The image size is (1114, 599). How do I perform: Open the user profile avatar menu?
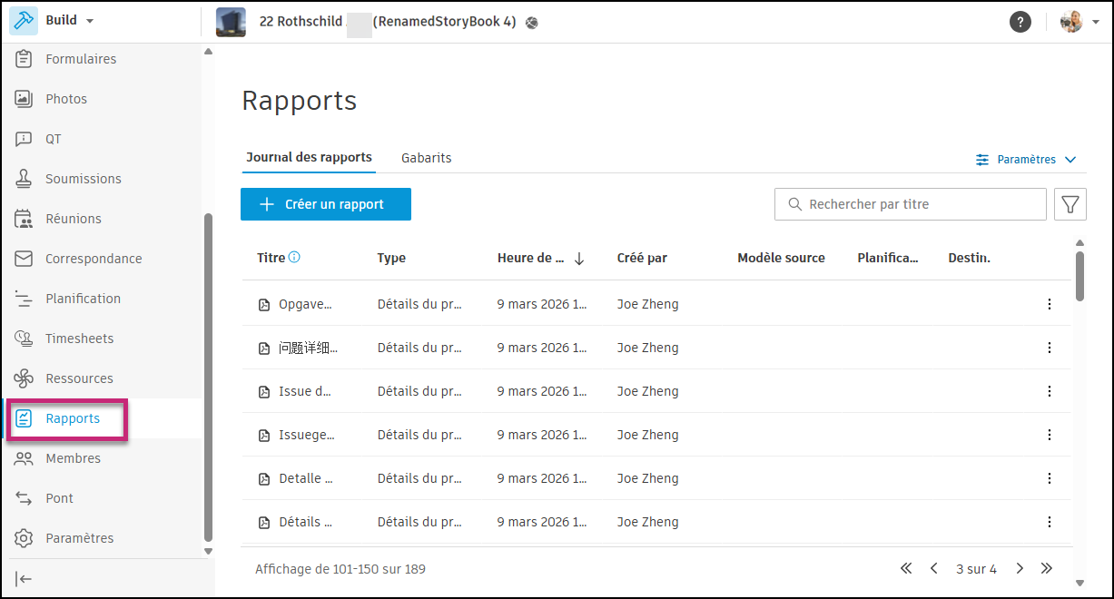tap(1079, 22)
